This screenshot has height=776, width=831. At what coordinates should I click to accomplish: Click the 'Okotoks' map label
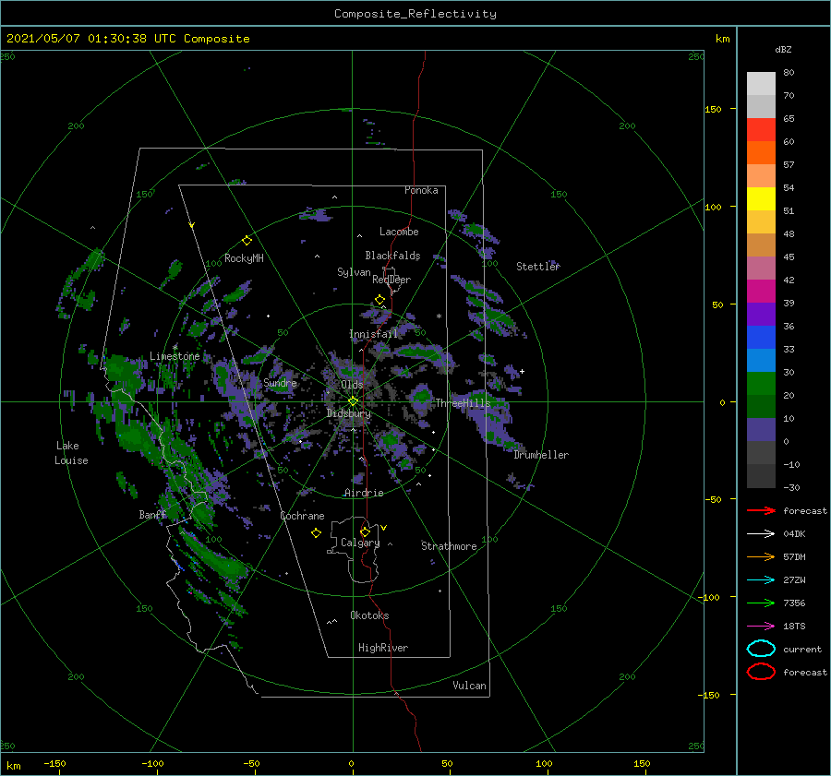tap(369, 615)
